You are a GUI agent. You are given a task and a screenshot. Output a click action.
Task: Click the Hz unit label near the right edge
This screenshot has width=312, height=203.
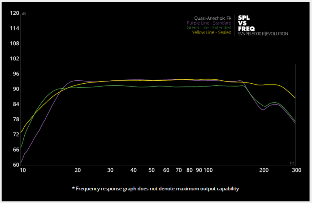(x=292, y=163)
